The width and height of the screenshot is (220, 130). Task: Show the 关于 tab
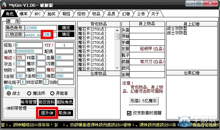[x=155, y=14]
